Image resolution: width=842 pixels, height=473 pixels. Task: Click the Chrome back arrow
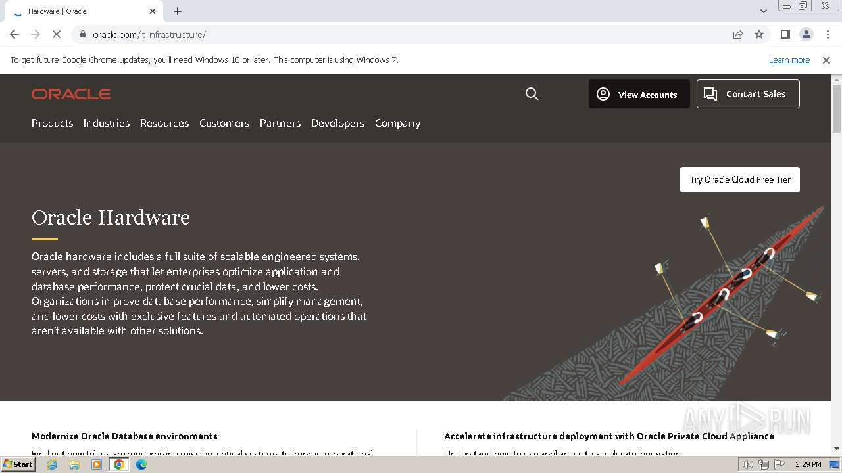[x=14, y=34]
